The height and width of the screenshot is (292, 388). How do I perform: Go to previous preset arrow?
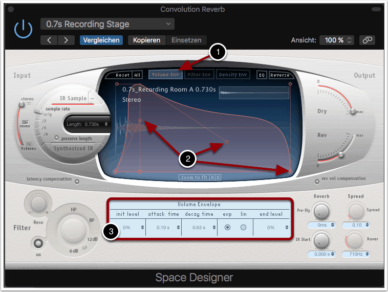(x=49, y=40)
